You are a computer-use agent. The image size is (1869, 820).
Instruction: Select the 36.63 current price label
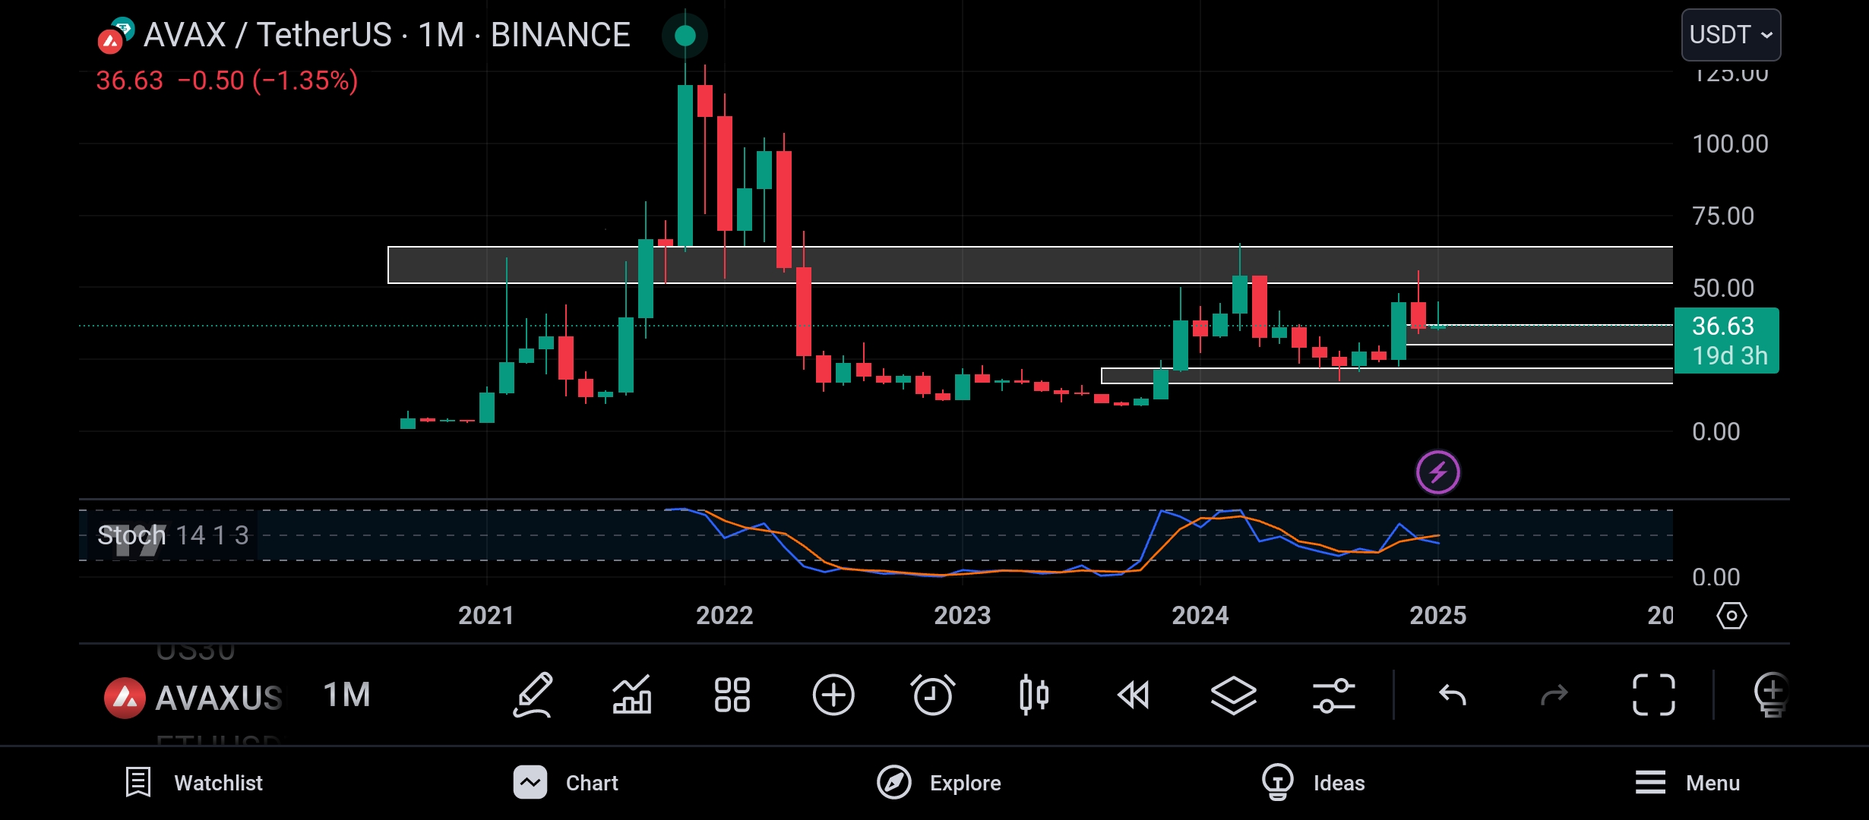[1726, 340]
